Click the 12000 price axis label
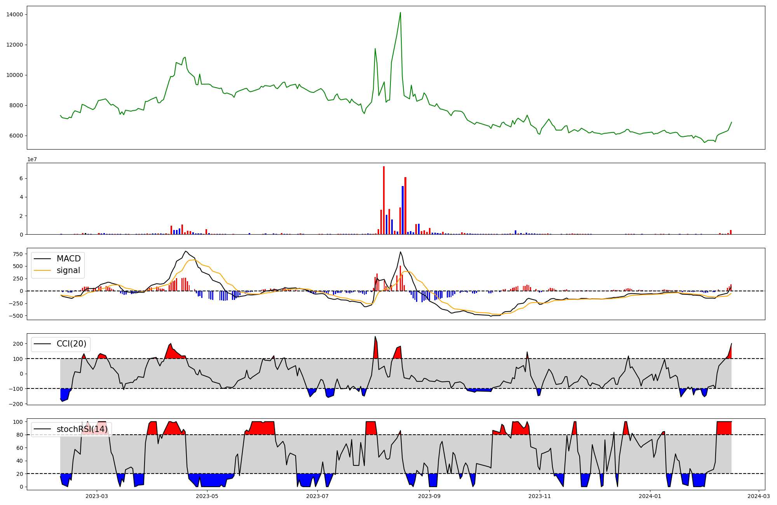 tap(15, 45)
